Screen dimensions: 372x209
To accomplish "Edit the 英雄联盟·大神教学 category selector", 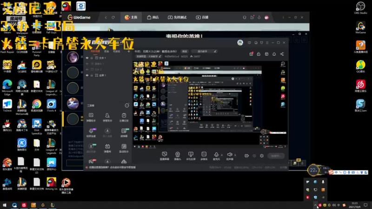I will pyautogui.click(x=148, y=56).
